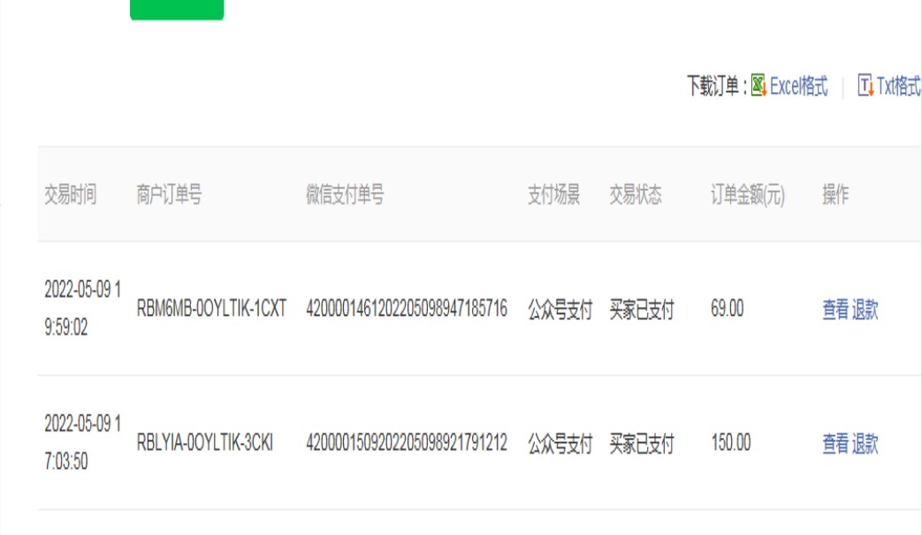View details of the 69.00 order
Screen dimensions: 922x535
pyautogui.click(x=835, y=310)
